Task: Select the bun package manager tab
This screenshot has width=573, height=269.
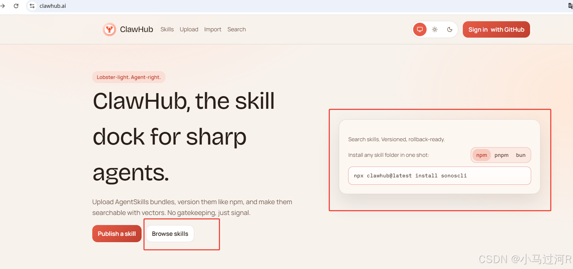Action: [521, 155]
